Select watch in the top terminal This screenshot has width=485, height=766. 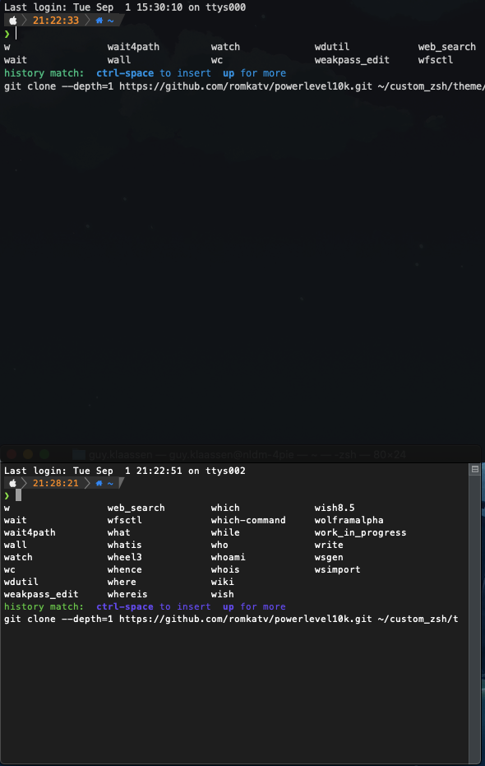(225, 47)
